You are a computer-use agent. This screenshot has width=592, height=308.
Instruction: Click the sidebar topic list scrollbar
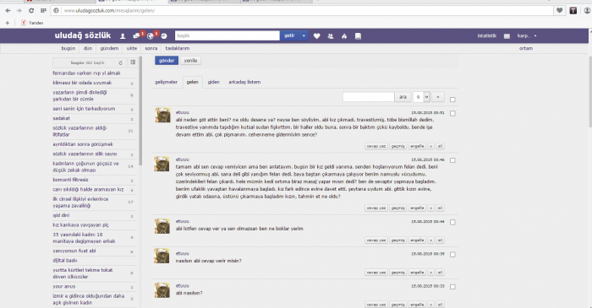(x=140, y=111)
